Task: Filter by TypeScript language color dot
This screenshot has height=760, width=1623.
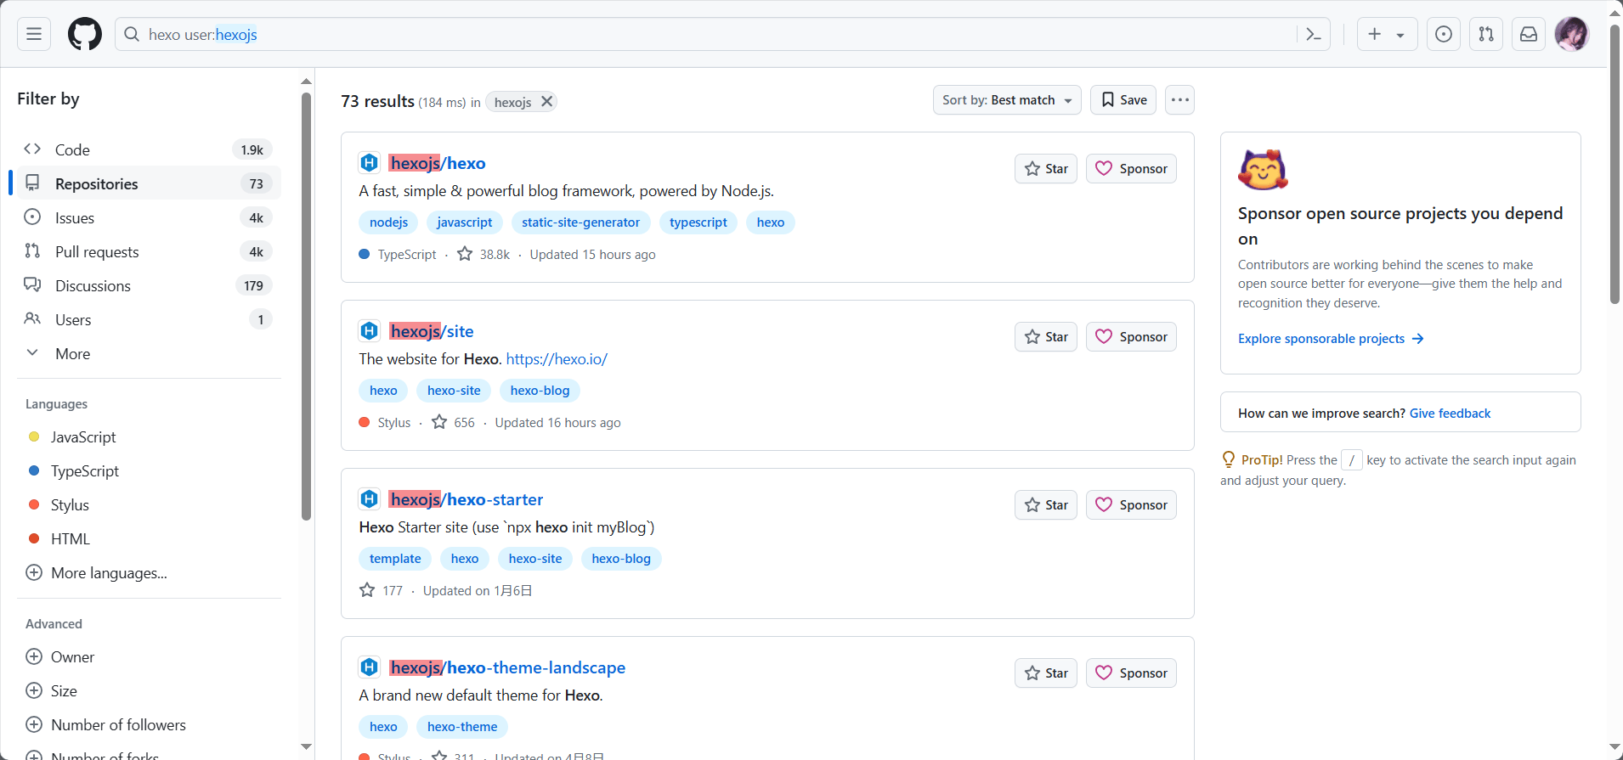Action: pyautogui.click(x=34, y=471)
